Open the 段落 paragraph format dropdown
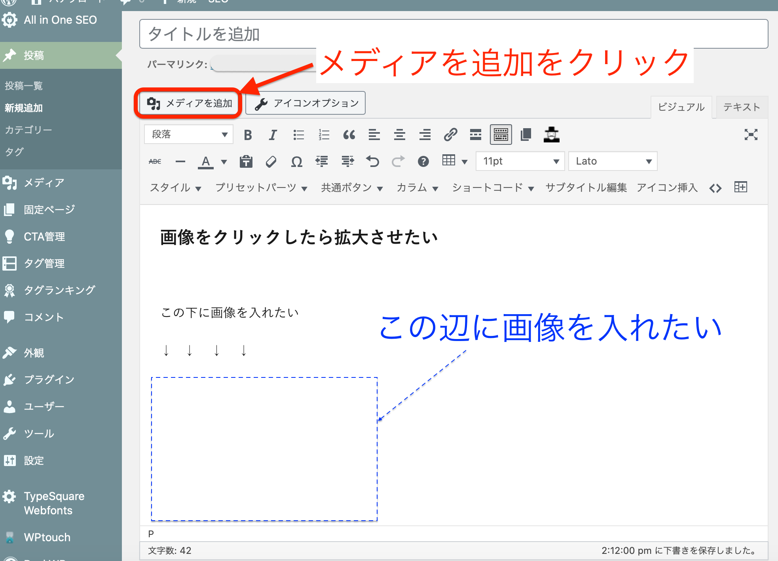Image resolution: width=778 pixels, height=561 pixels. pyautogui.click(x=189, y=135)
